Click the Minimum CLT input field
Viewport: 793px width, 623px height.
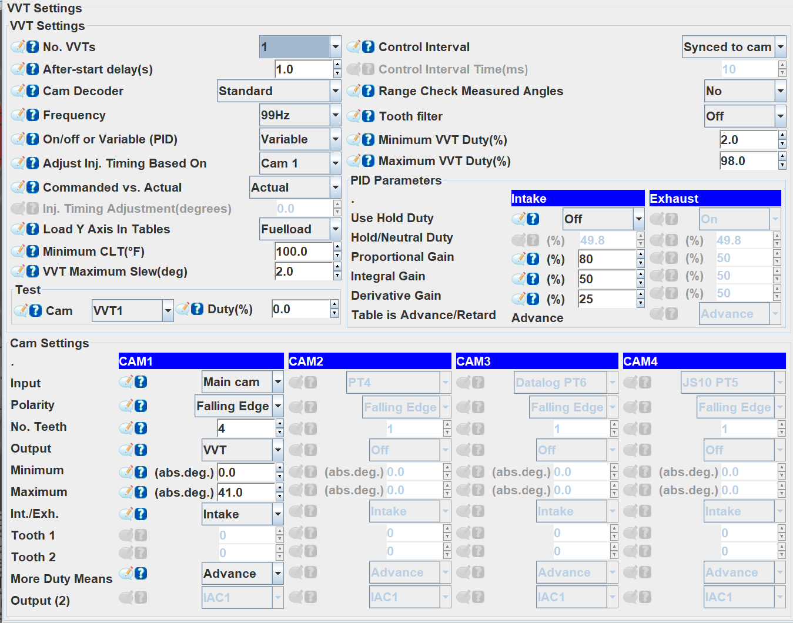(x=303, y=252)
